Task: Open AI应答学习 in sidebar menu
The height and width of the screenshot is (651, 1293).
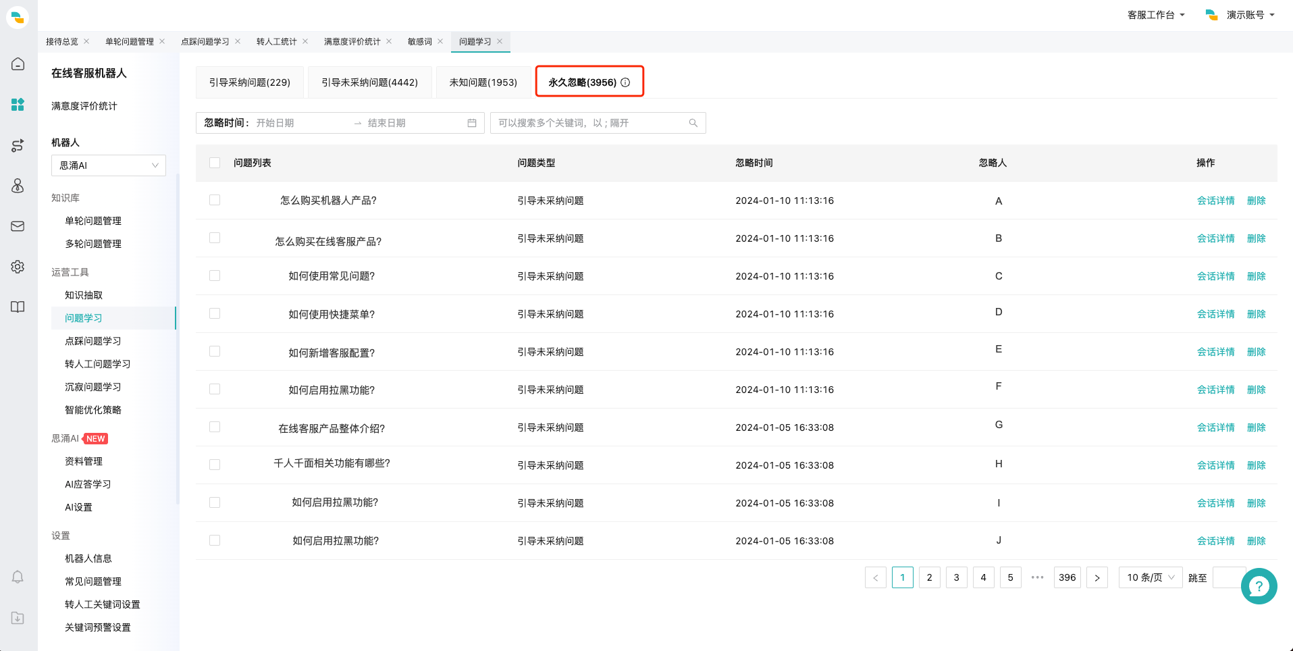Action: (x=88, y=484)
